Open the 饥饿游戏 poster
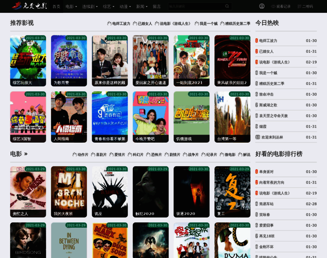 pos(191,117)
